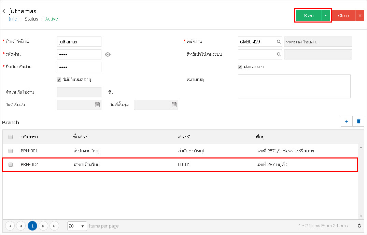Check the BRH-001 row checkbox
Viewport: 367px width, 235px height.
pos(11,151)
